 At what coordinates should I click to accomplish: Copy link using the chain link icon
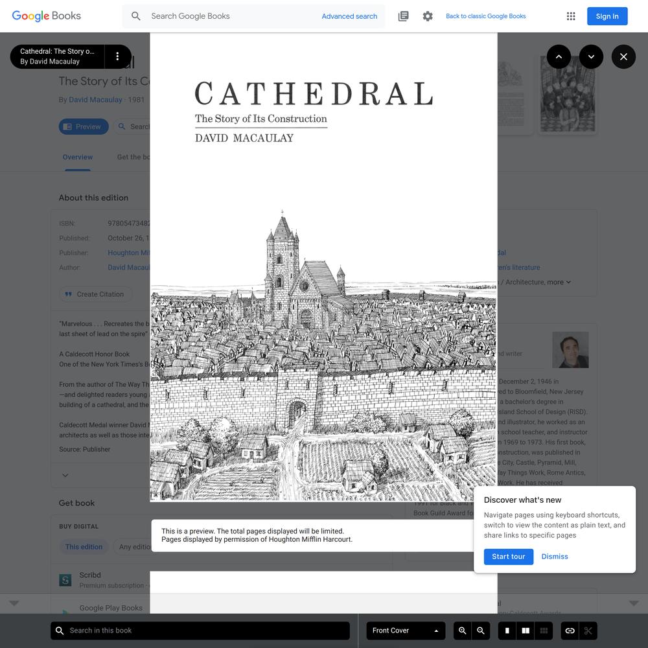coord(570,631)
